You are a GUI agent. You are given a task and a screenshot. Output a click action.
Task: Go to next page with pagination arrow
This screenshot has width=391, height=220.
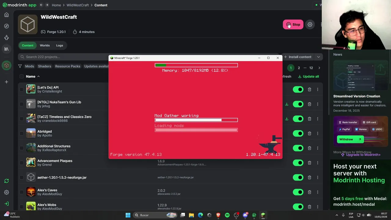pos(319,68)
